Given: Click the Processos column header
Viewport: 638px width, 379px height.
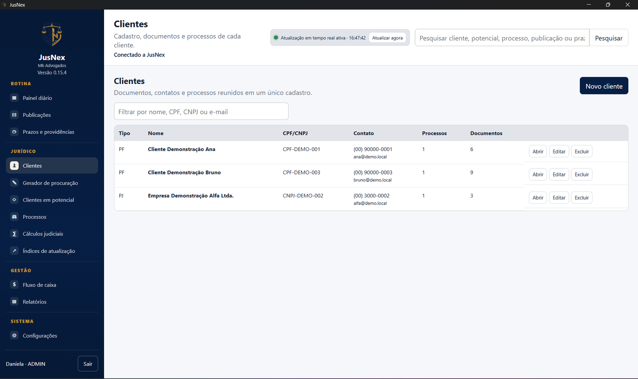Looking at the screenshot, I should (x=434, y=133).
